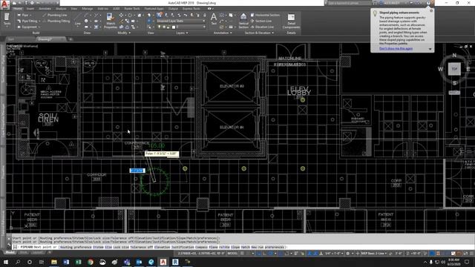Open Google Chrome from taskbar
Viewport: 475px width, 267px height.
pyautogui.click(x=91, y=262)
